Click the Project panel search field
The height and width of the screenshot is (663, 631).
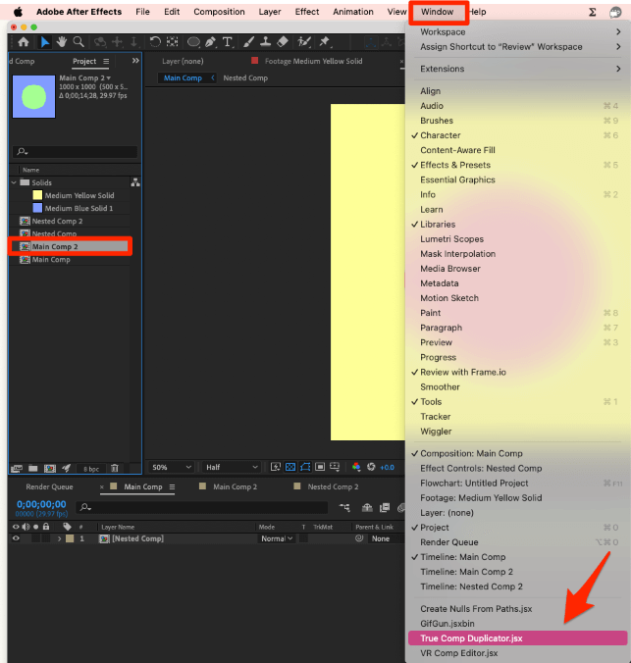click(x=76, y=151)
